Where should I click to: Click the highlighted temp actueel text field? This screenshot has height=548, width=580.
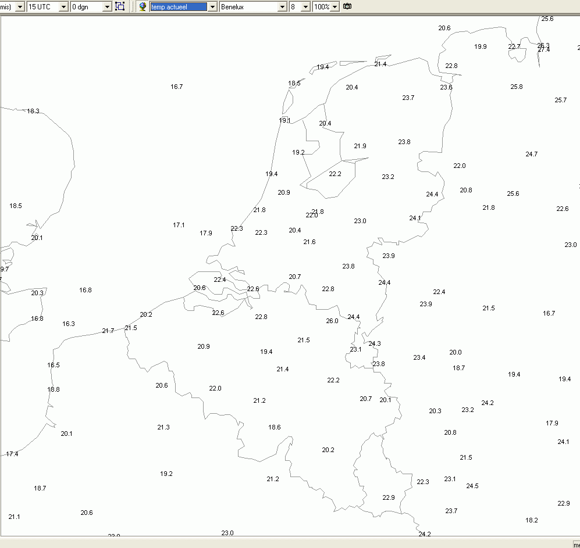tap(179, 6)
